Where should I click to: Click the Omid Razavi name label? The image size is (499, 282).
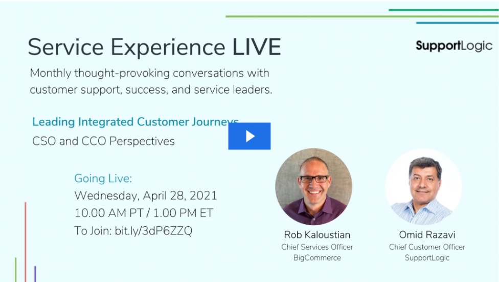(427, 235)
